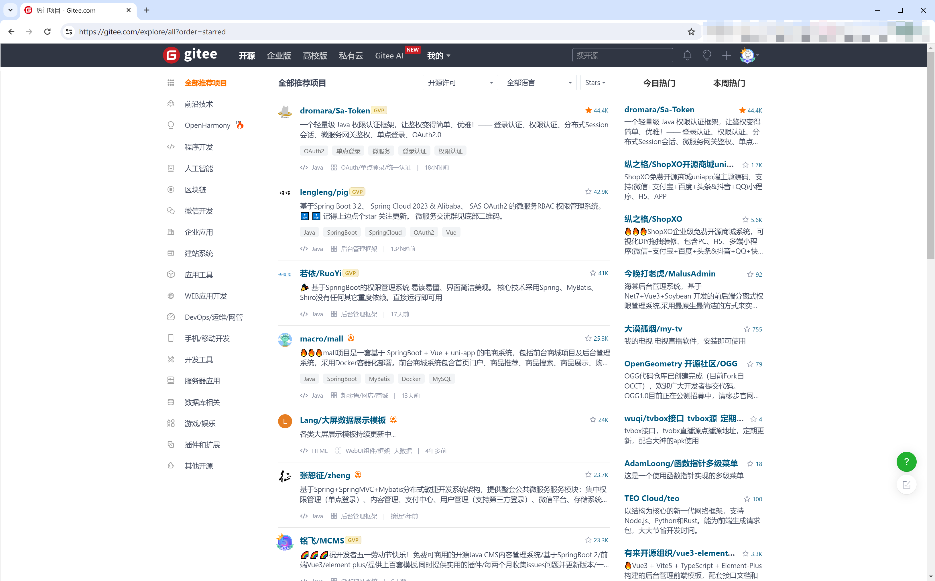Open the 高校版 nav item
935x581 pixels.
tap(315, 56)
